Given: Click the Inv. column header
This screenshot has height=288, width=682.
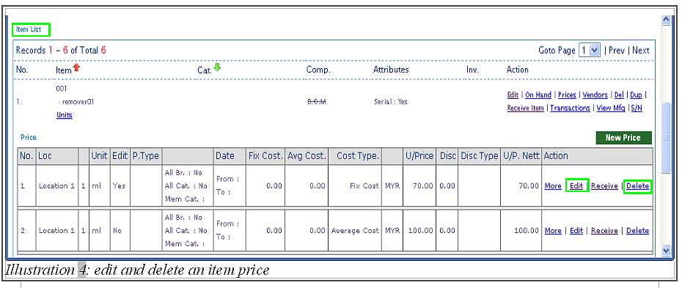Looking at the screenshot, I should (x=472, y=70).
